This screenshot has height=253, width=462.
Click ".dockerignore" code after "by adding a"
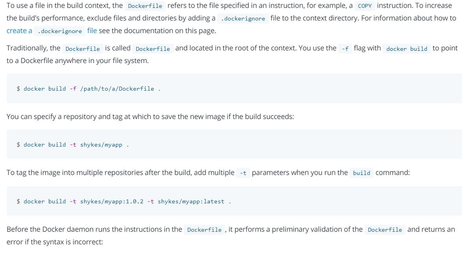(x=243, y=19)
